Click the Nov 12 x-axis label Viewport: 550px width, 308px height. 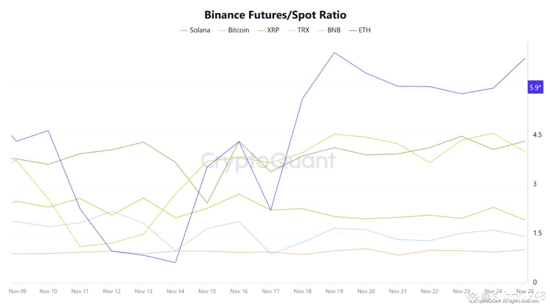click(112, 291)
